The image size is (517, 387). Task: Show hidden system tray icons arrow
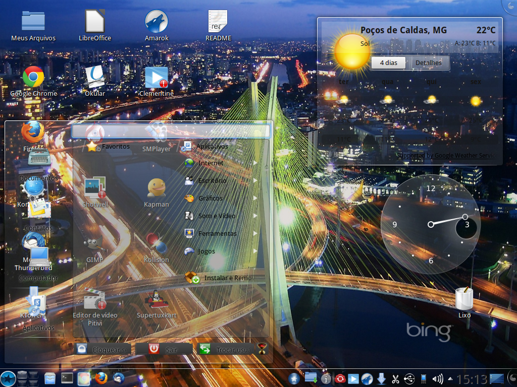[450, 379]
